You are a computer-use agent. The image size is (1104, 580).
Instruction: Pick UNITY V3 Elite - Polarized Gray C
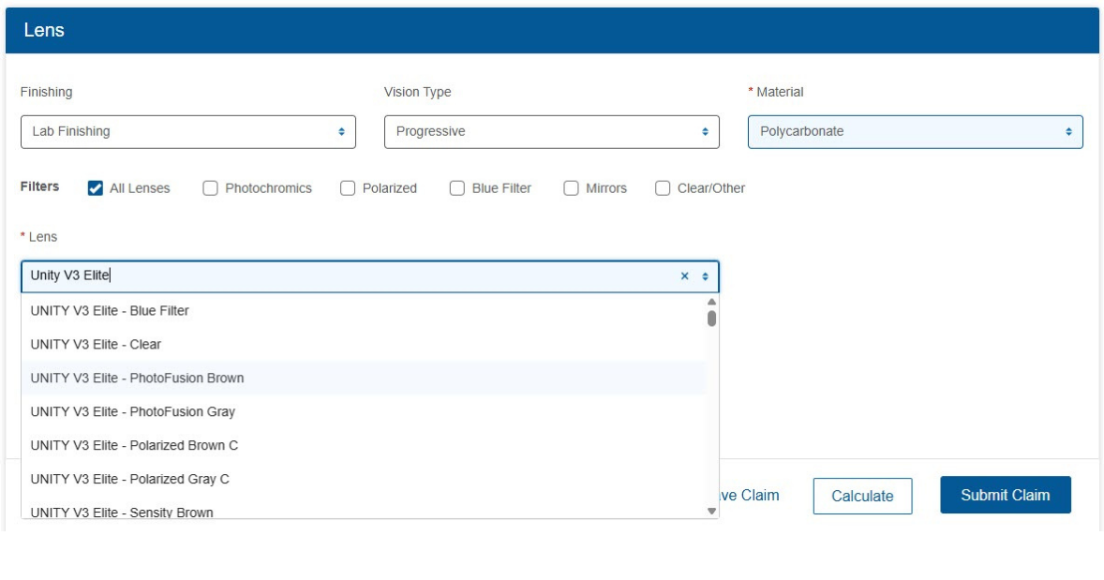tap(129, 480)
